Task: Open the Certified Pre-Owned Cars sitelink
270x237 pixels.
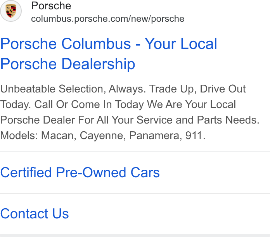Action: pos(80,173)
